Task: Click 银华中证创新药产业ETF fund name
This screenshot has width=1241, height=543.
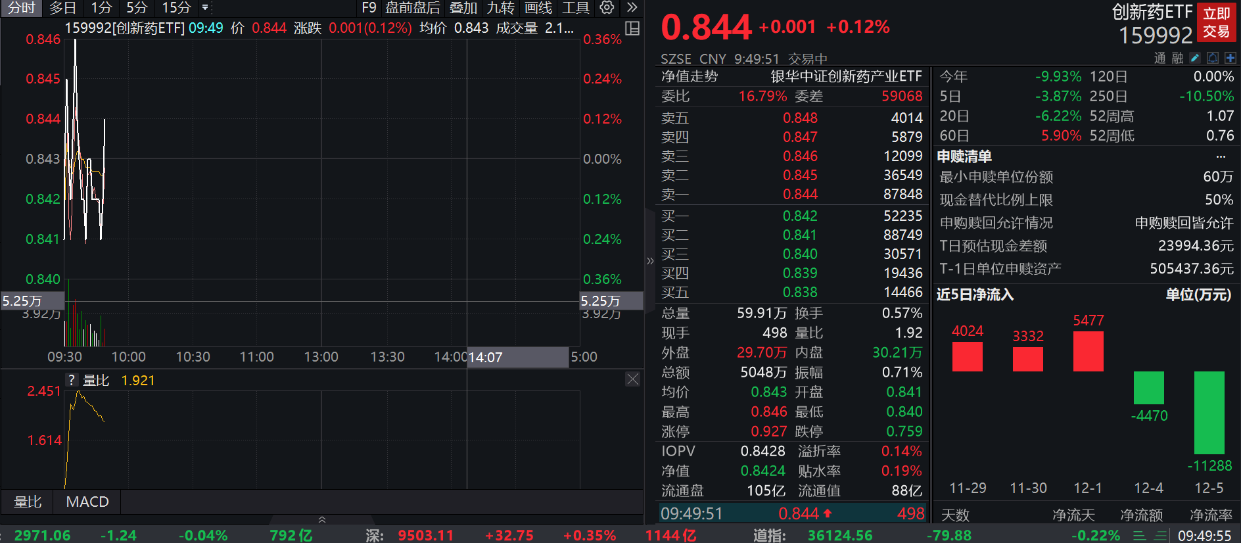Action: click(x=847, y=76)
